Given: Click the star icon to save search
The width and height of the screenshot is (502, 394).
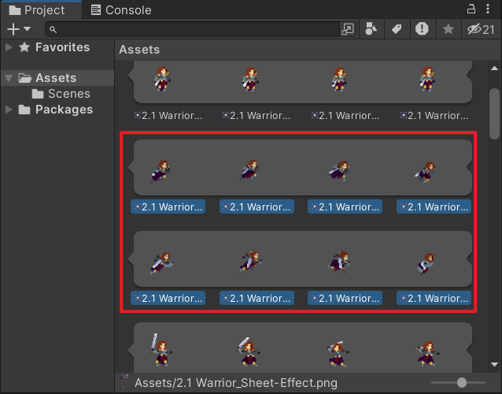Looking at the screenshot, I should [x=448, y=29].
